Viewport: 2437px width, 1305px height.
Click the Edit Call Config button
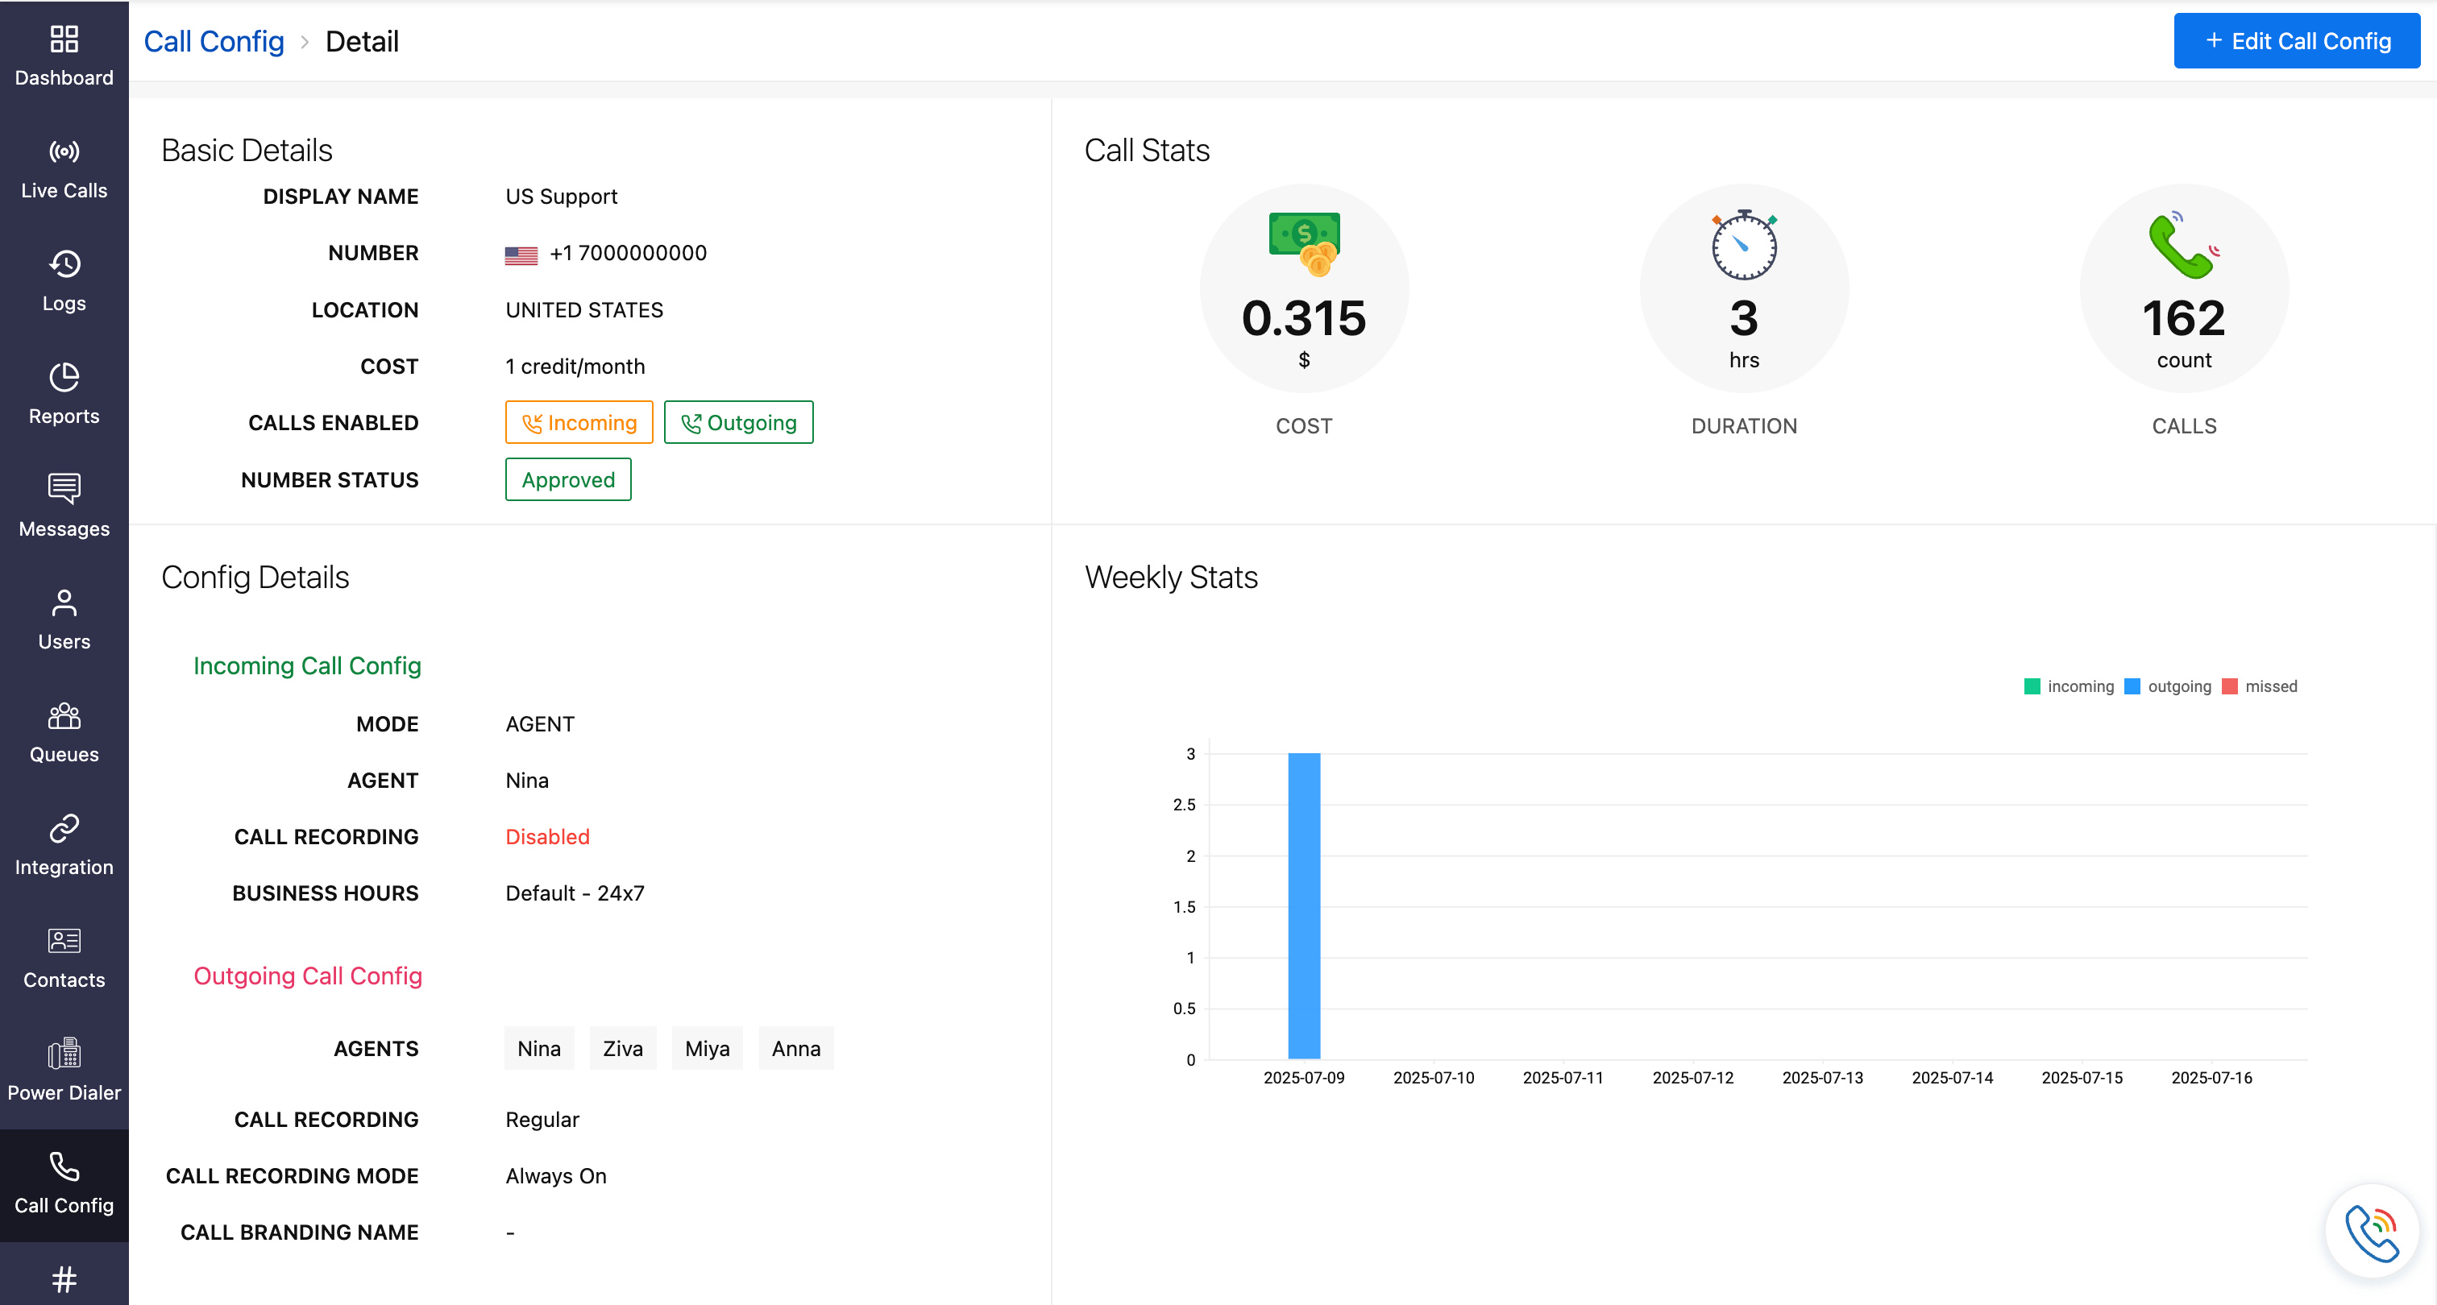click(x=2296, y=40)
